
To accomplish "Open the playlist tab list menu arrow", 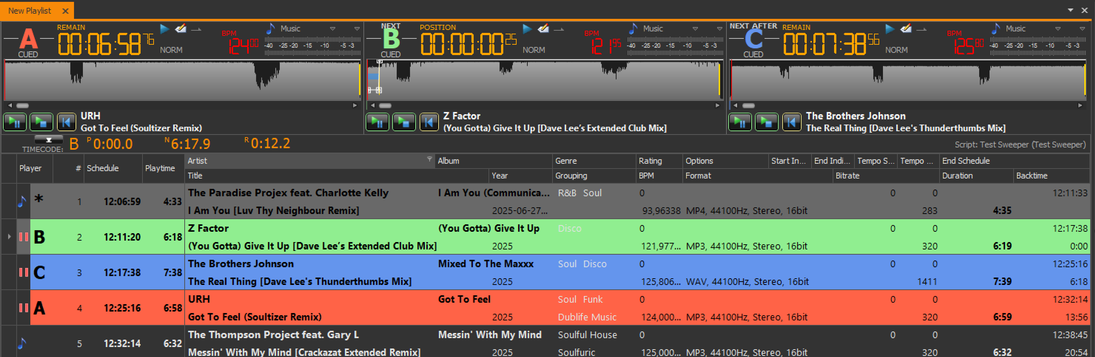I will click(1070, 10).
